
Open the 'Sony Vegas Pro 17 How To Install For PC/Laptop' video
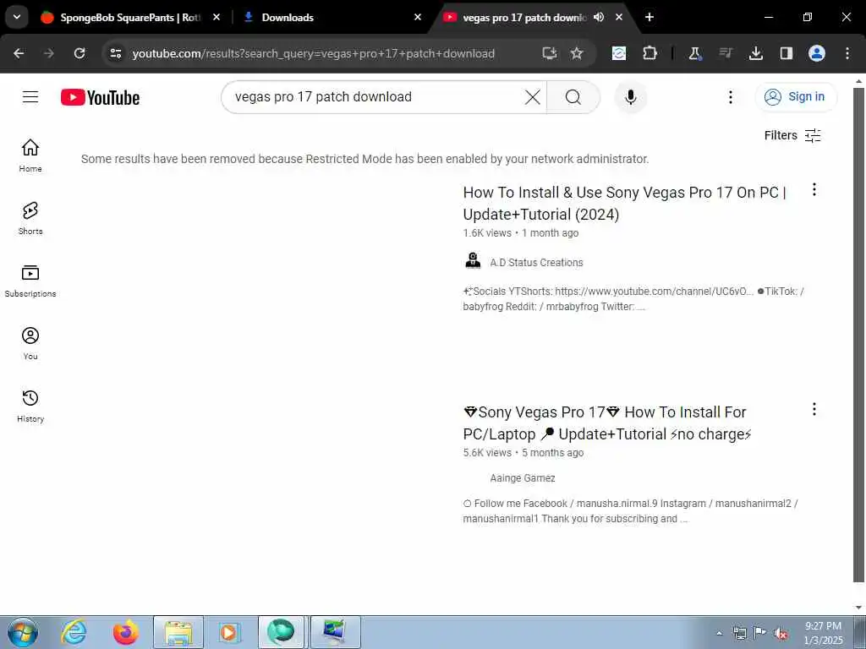pyautogui.click(x=607, y=423)
